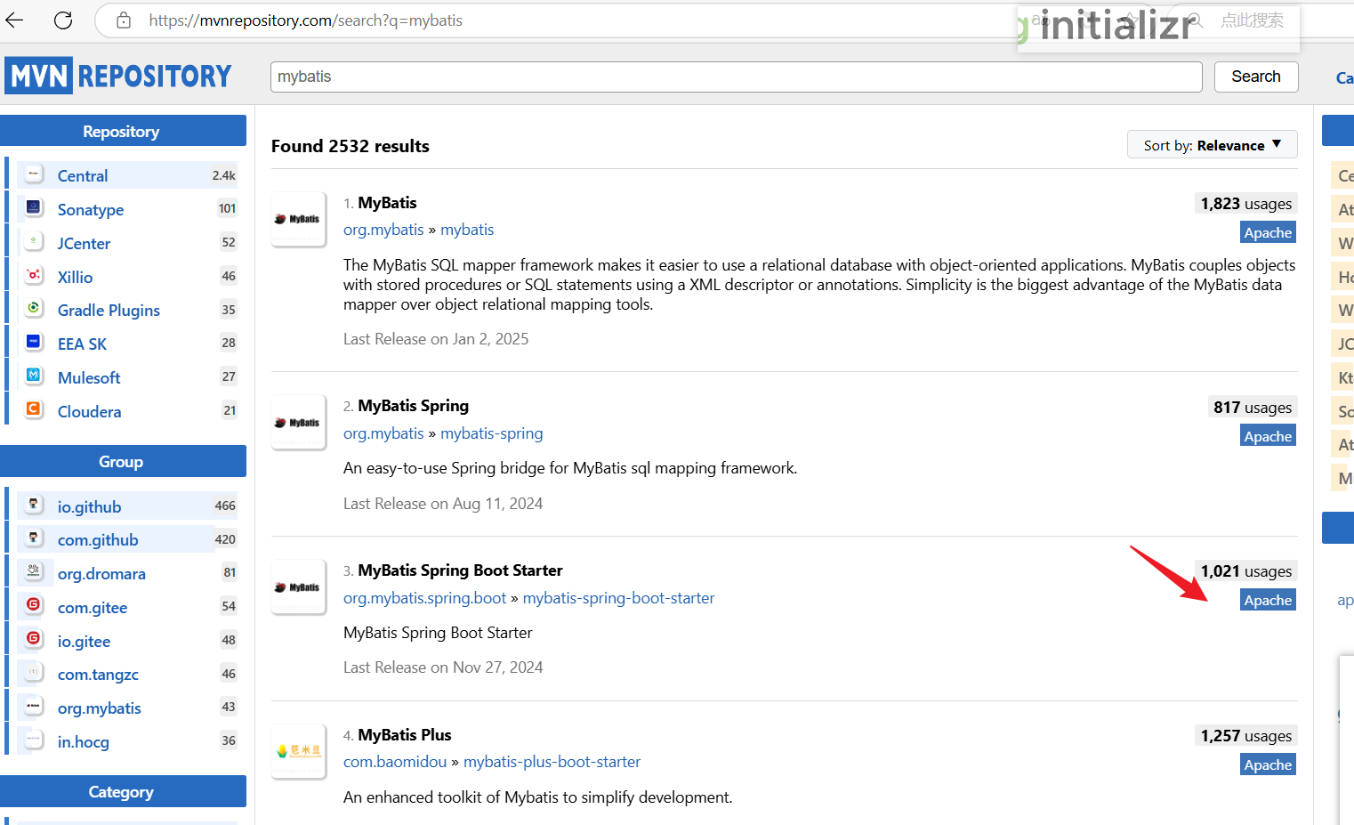Viewport: 1354px width, 825px height.
Task: Filter by in.hocg group link
Action: [84, 741]
